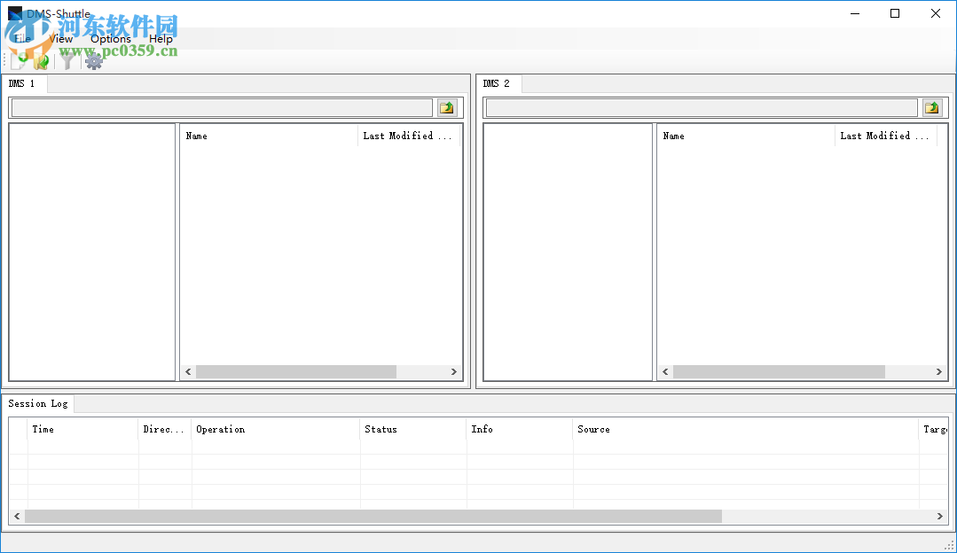
Task: Click the browse folder icon in DMS 2 panel
Action: (932, 107)
